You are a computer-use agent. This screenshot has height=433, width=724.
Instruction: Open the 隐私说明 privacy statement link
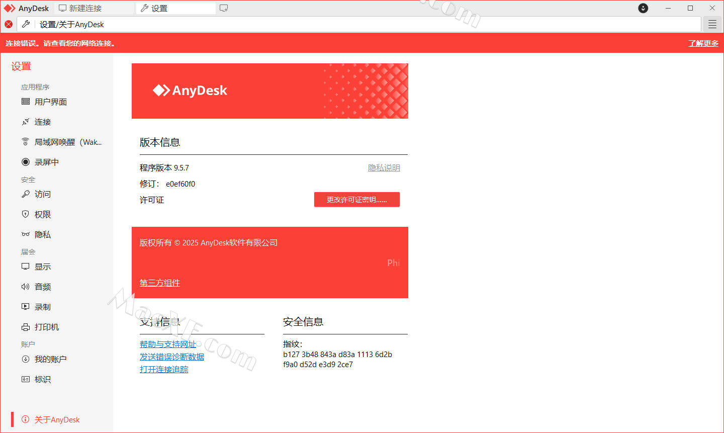(x=384, y=168)
